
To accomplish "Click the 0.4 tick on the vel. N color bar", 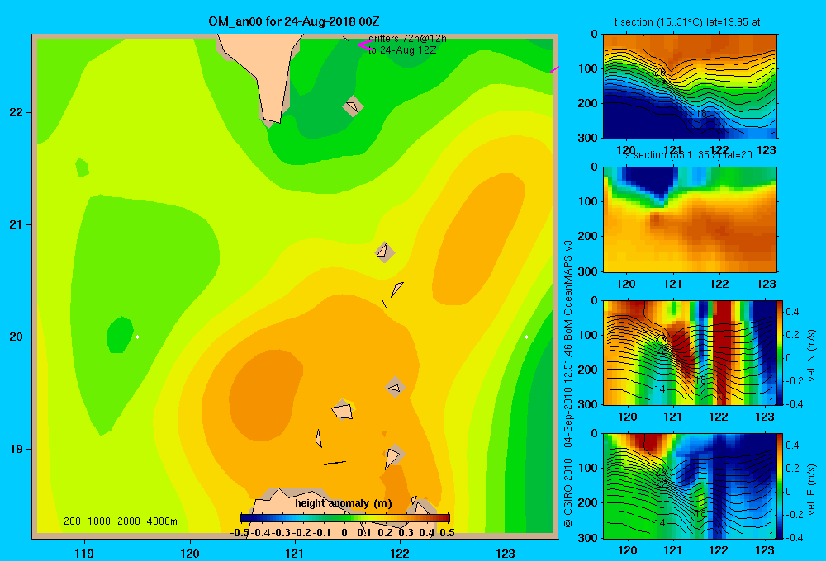I will (792, 312).
